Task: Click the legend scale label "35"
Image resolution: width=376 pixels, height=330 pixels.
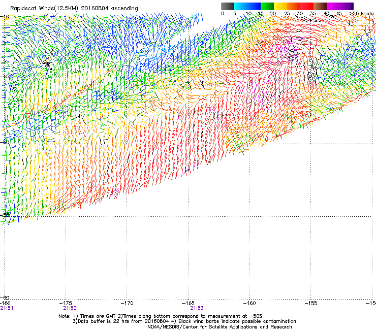Action: coord(313,13)
